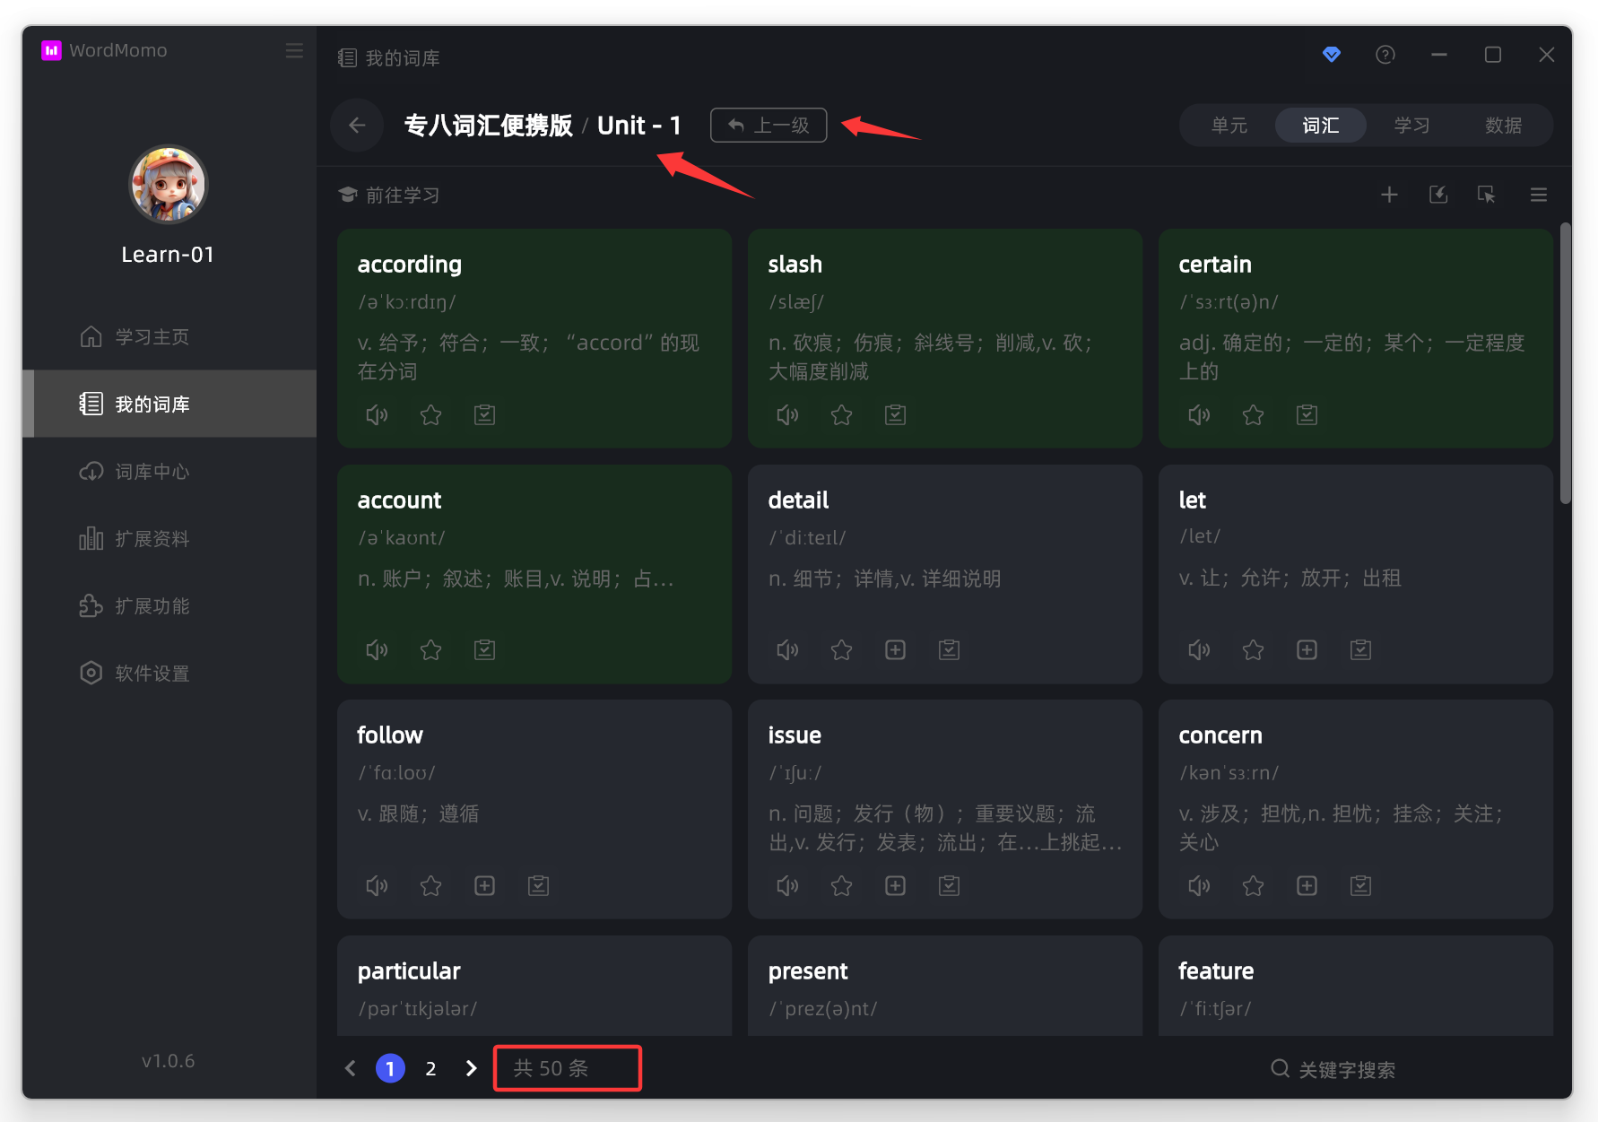The height and width of the screenshot is (1122, 1598).
Task: Open the list options menu at right
Action: coord(1538,195)
